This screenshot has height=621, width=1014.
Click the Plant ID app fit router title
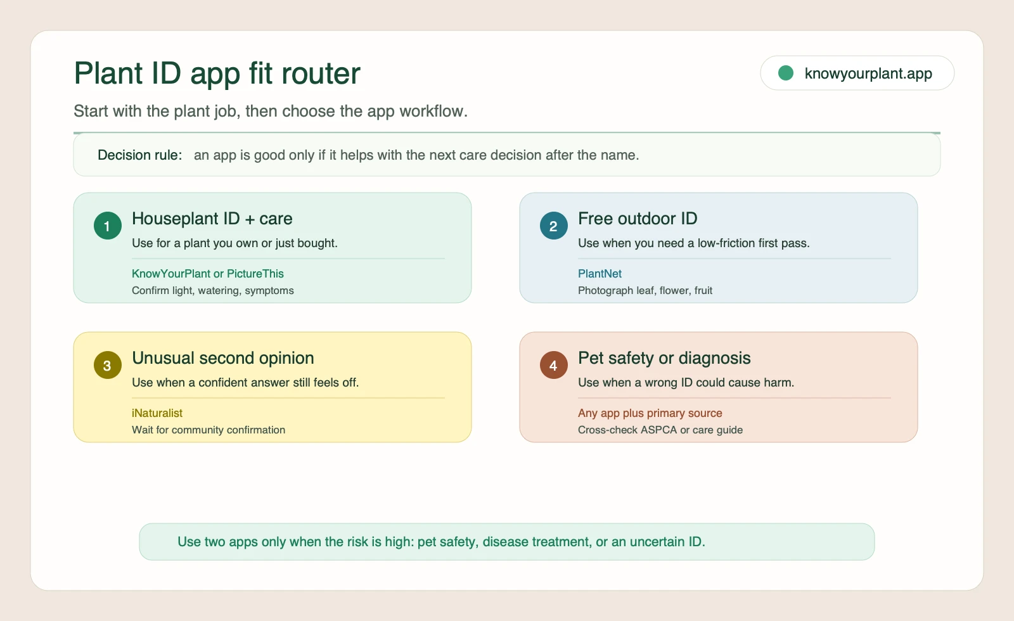click(x=217, y=73)
